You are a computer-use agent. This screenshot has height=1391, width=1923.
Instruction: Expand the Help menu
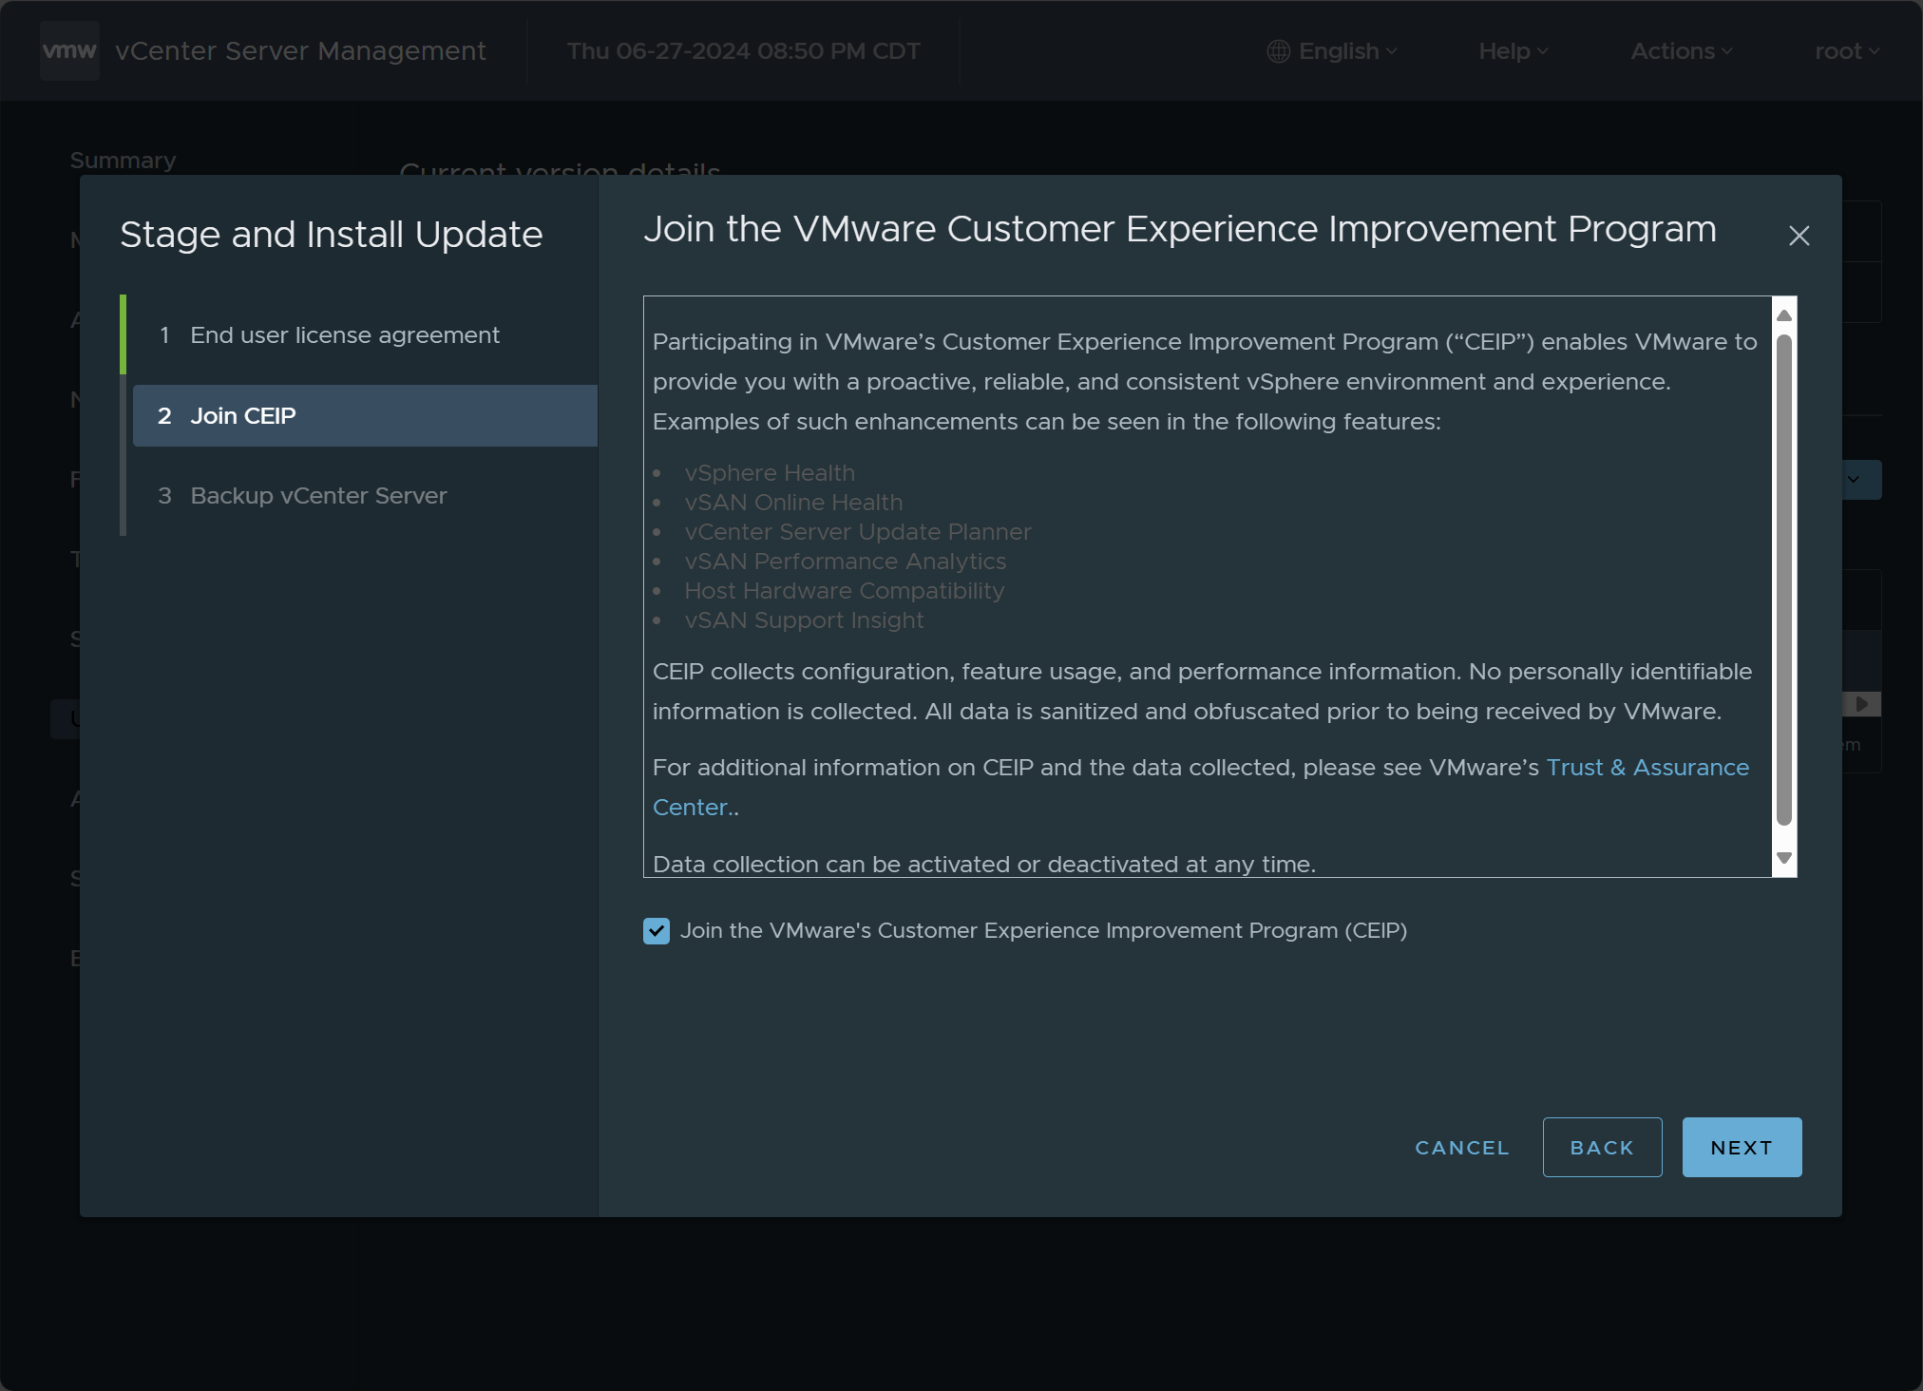[1513, 51]
